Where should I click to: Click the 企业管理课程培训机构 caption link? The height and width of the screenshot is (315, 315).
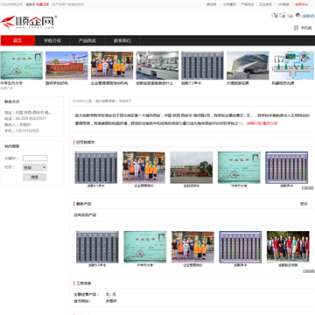(x=109, y=83)
